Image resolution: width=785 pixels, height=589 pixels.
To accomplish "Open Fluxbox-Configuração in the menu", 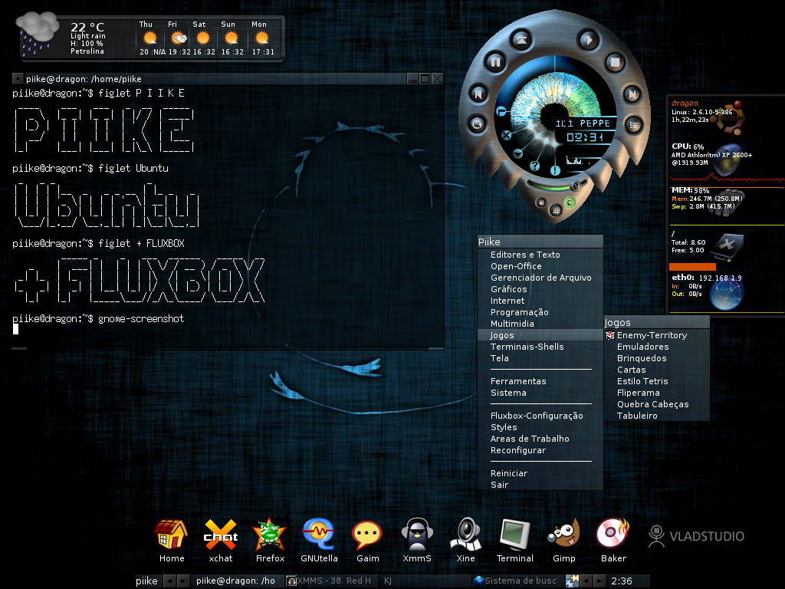I will coord(540,416).
